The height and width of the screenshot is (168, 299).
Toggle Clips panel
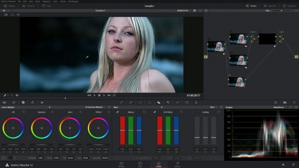pyautogui.click(x=46, y=6)
